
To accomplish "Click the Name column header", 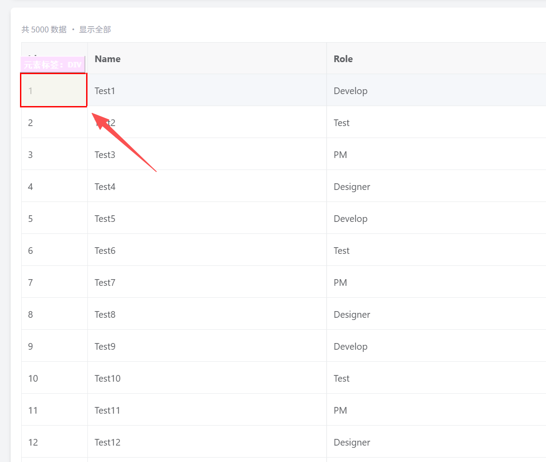I will (x=107, y=59).
